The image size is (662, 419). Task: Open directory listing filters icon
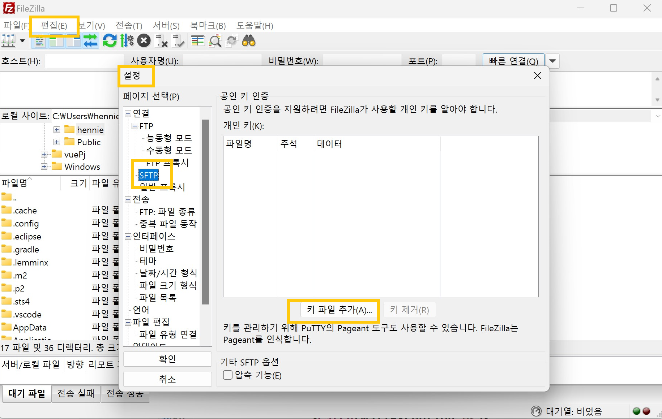point(198,41)
